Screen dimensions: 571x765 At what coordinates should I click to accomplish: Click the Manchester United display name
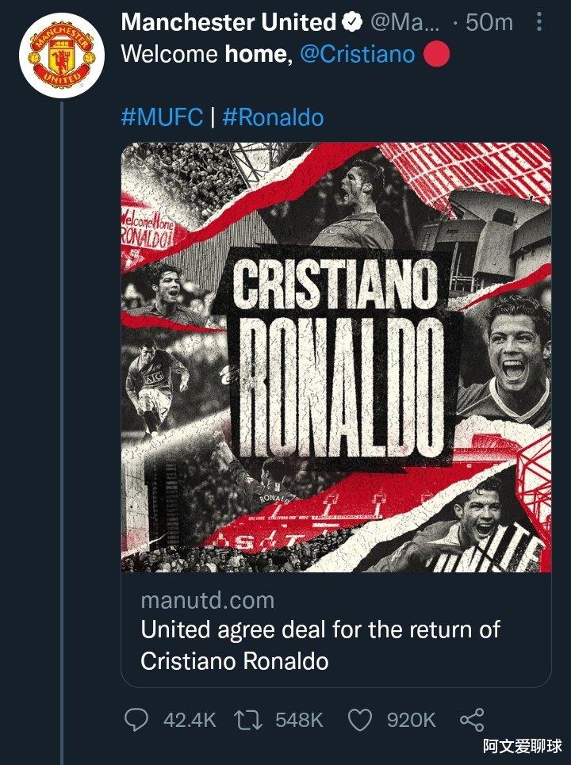(x=229, y=22)
